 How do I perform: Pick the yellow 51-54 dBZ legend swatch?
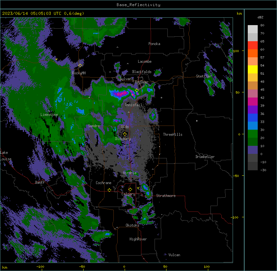tap(253, 69)
